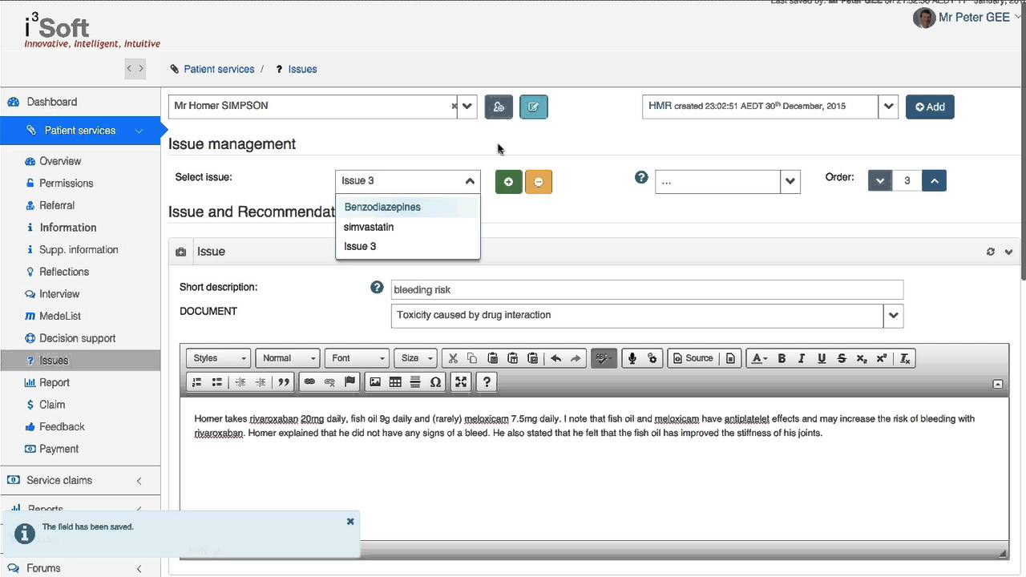The height and width of the screenshot is (577, 1026).
Task: Open Decision support in the sidebar
Action: coord(77,338)
